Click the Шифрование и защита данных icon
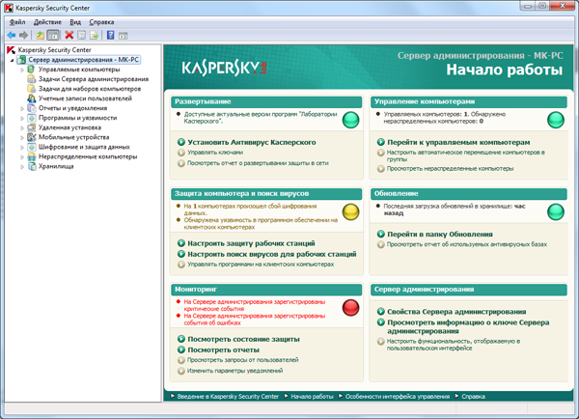Viewport: 579px width, 419px height. 32,147
